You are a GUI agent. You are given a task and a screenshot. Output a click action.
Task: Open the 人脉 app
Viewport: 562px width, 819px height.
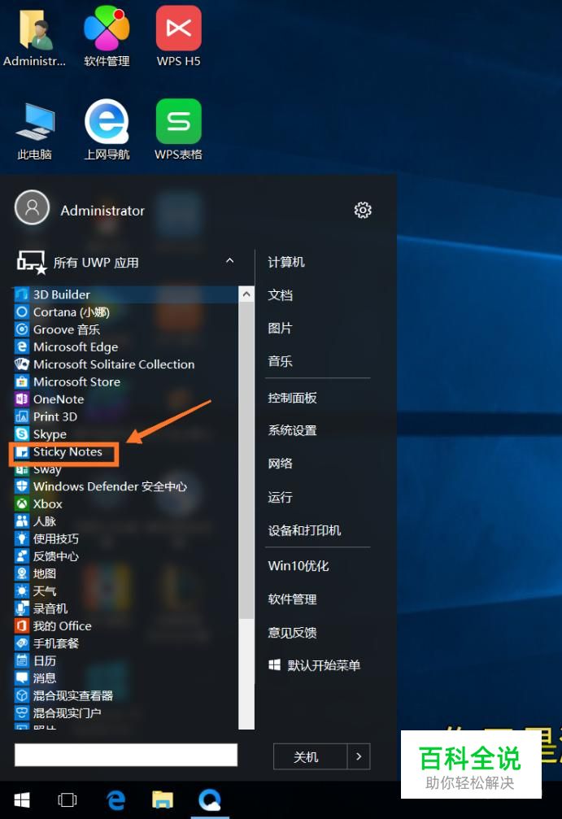[x=125, y=521]
